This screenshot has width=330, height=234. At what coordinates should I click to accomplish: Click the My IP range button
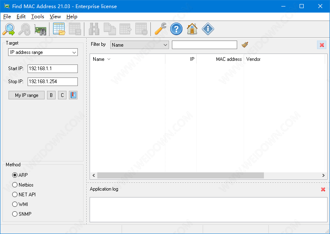(26, 95)
